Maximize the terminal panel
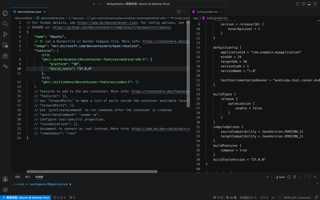 309,177
